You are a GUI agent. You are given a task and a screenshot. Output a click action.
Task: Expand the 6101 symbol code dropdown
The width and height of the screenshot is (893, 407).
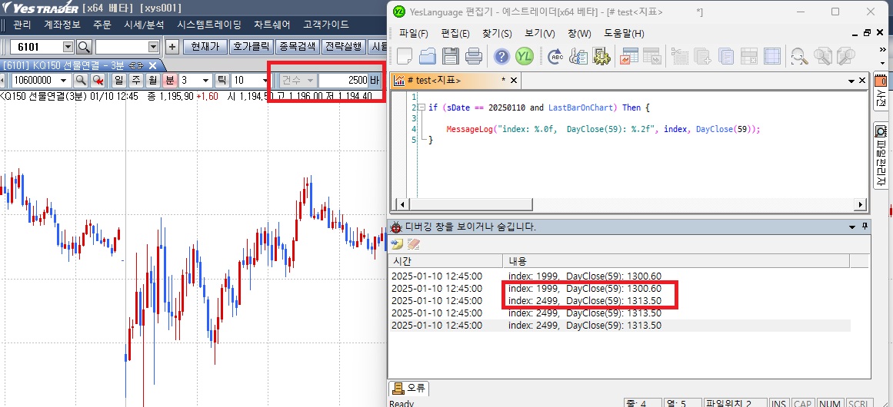coord(68,47)
